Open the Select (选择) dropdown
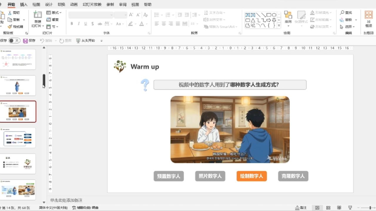This screenshot has width=376, height=211. point(347,27)
